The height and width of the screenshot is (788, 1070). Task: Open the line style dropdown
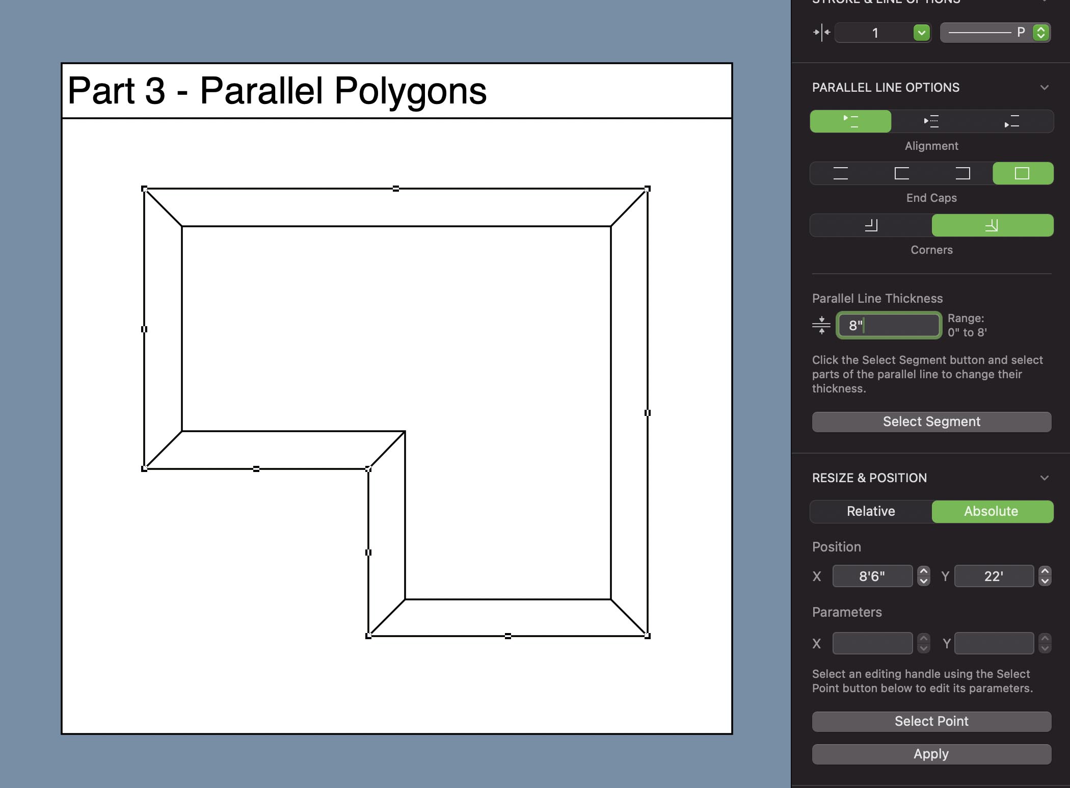coord(1041,33)
